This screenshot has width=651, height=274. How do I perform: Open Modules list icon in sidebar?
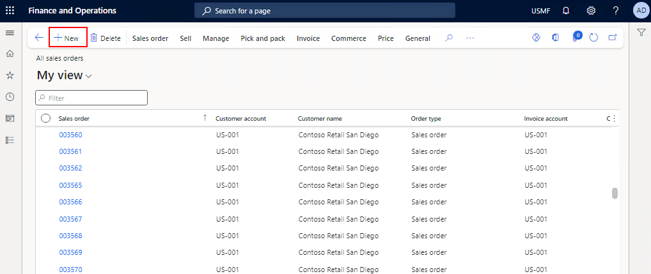(x=10, y=141)
